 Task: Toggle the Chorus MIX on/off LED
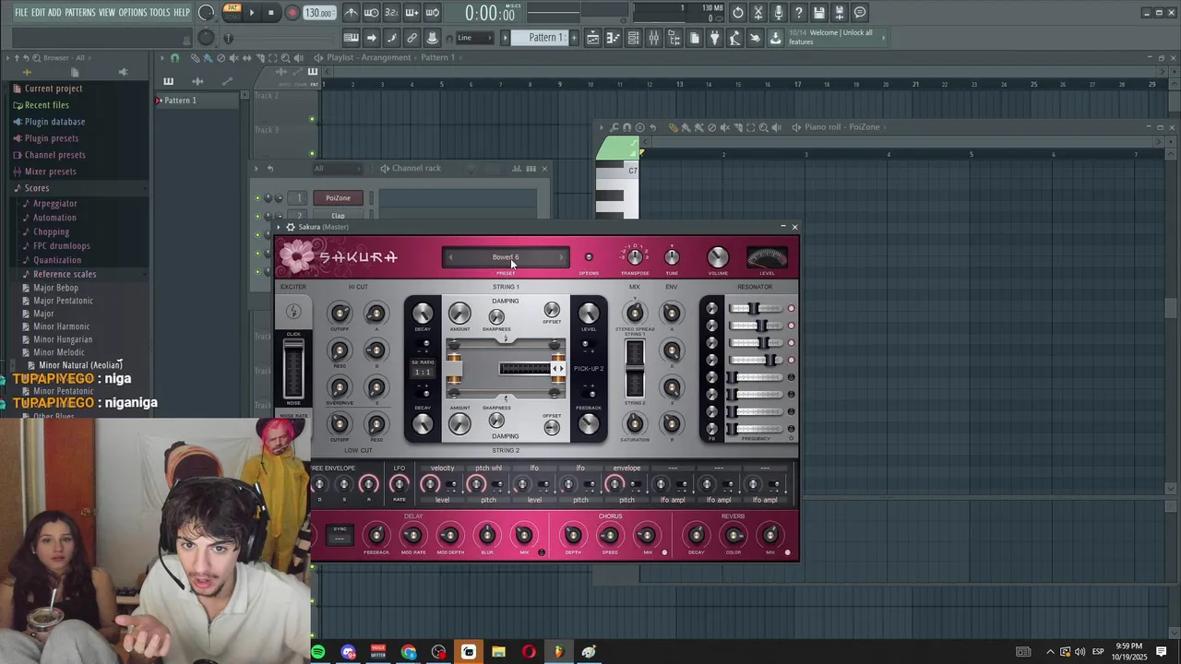(x=664, y=552)
